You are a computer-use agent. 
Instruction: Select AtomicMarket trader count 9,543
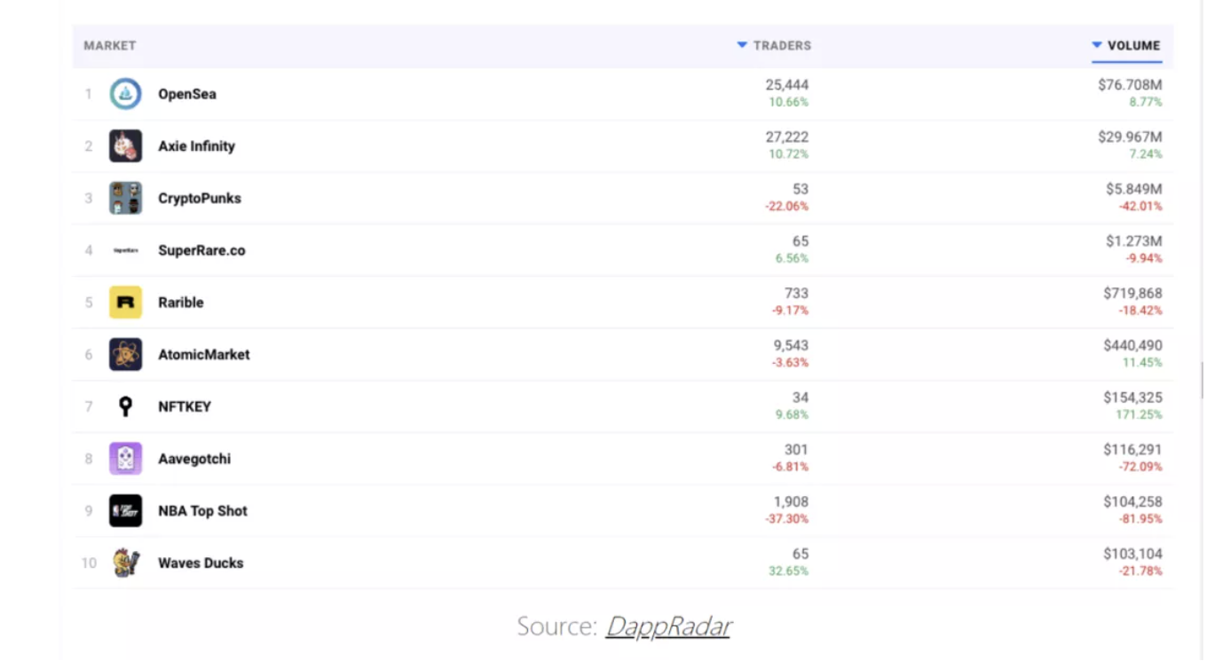coord(792,346)
